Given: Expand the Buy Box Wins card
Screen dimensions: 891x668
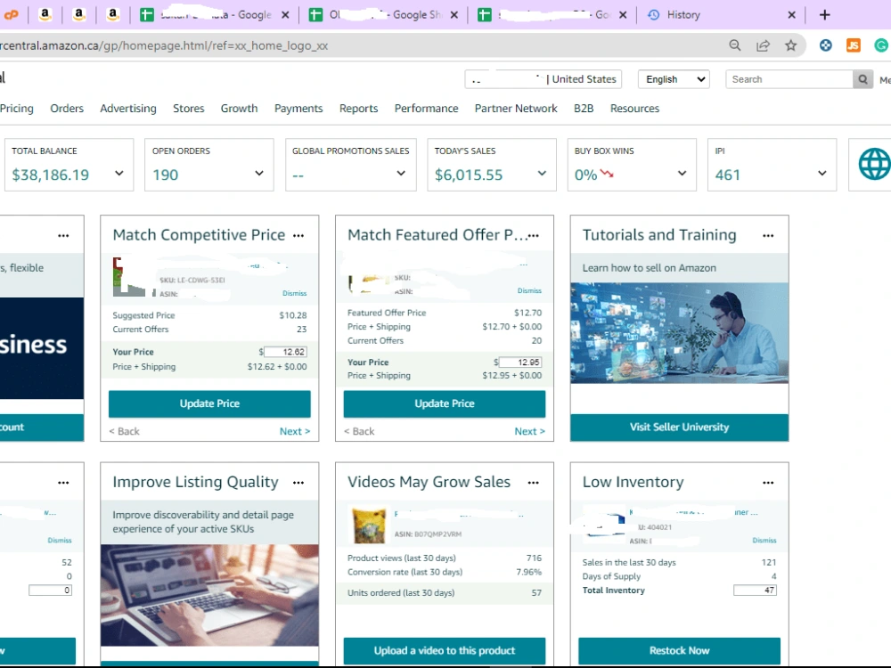Looking at the screenshot, I should [682, 174].
